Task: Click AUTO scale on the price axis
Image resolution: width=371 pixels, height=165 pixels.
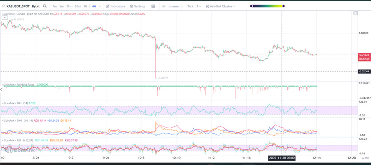Action: 365,158
